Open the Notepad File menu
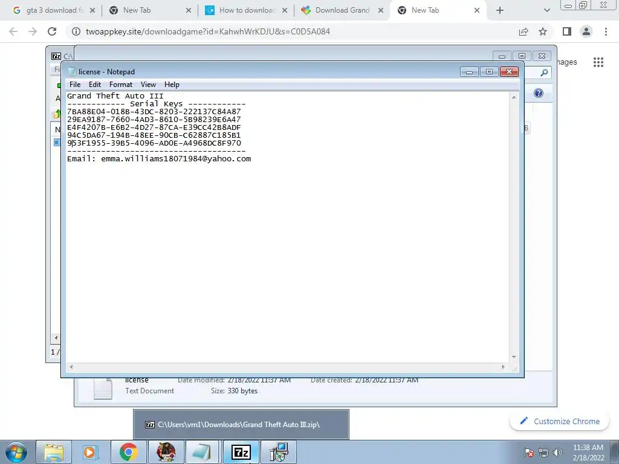Image resolution: width=619 pixels, height=464 pixels. pos(74,85)
